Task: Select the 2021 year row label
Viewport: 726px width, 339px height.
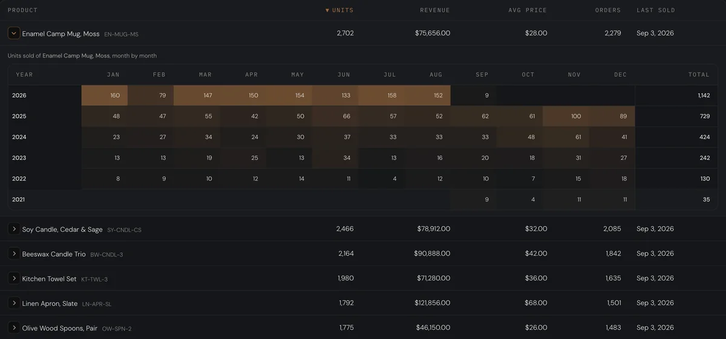Action: [19, 199]
